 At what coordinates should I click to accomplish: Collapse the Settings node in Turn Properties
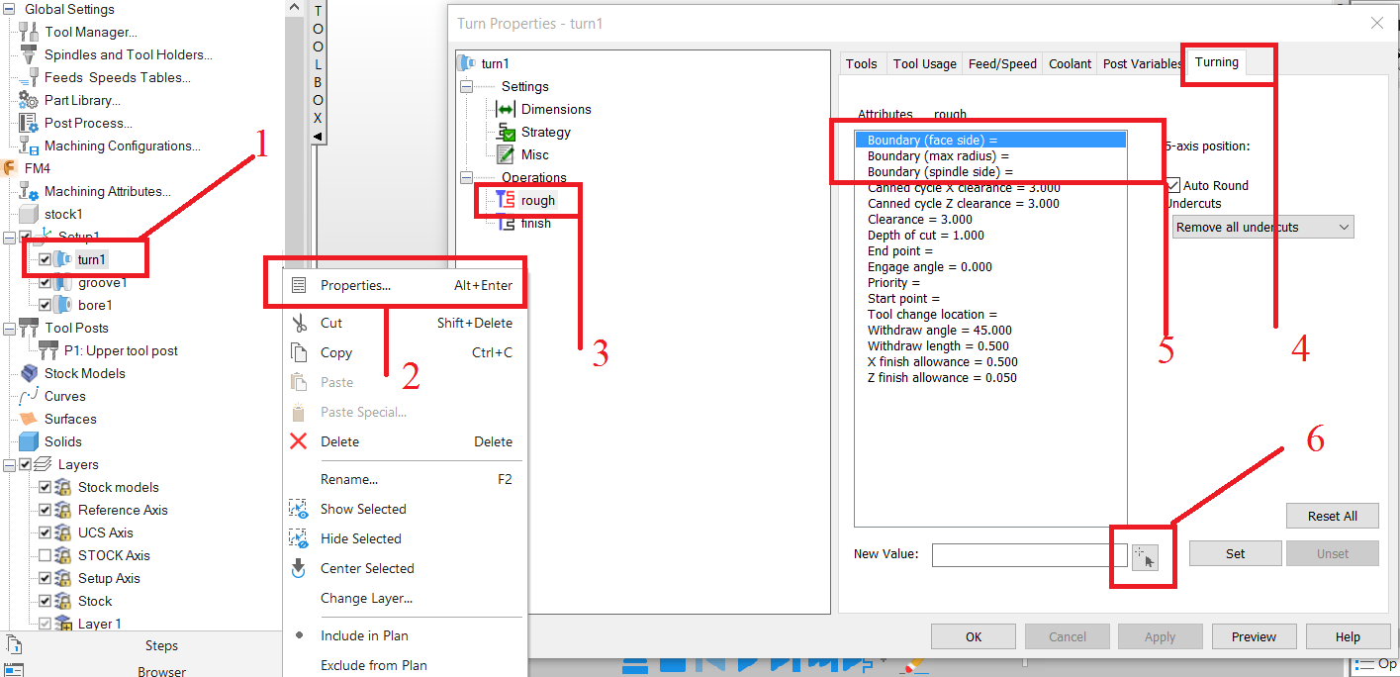[465, 86]
